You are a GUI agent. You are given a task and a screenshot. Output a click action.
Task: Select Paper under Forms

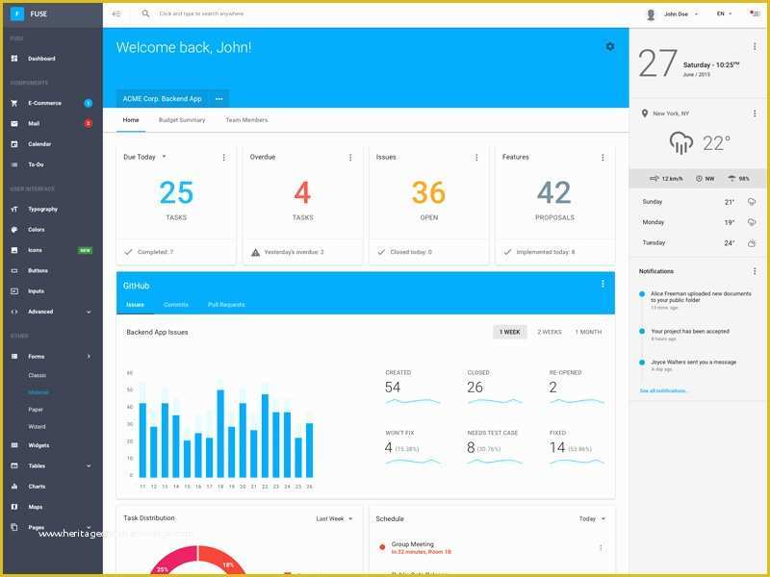[x=36, y=410]
